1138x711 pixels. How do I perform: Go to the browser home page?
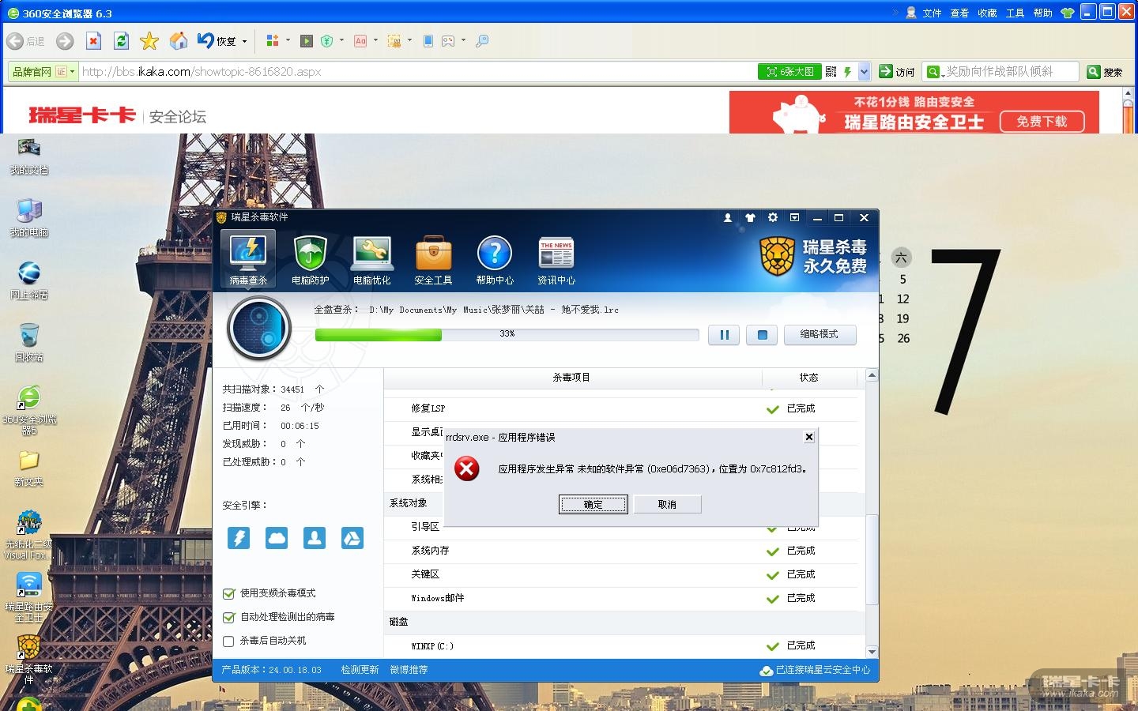pos(179,41)
